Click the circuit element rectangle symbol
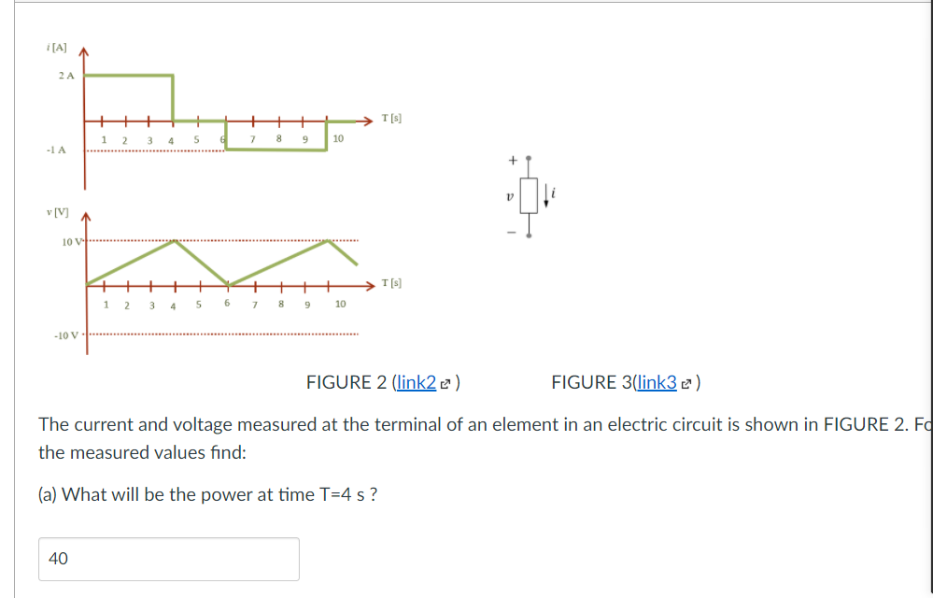 coord(529,196)
